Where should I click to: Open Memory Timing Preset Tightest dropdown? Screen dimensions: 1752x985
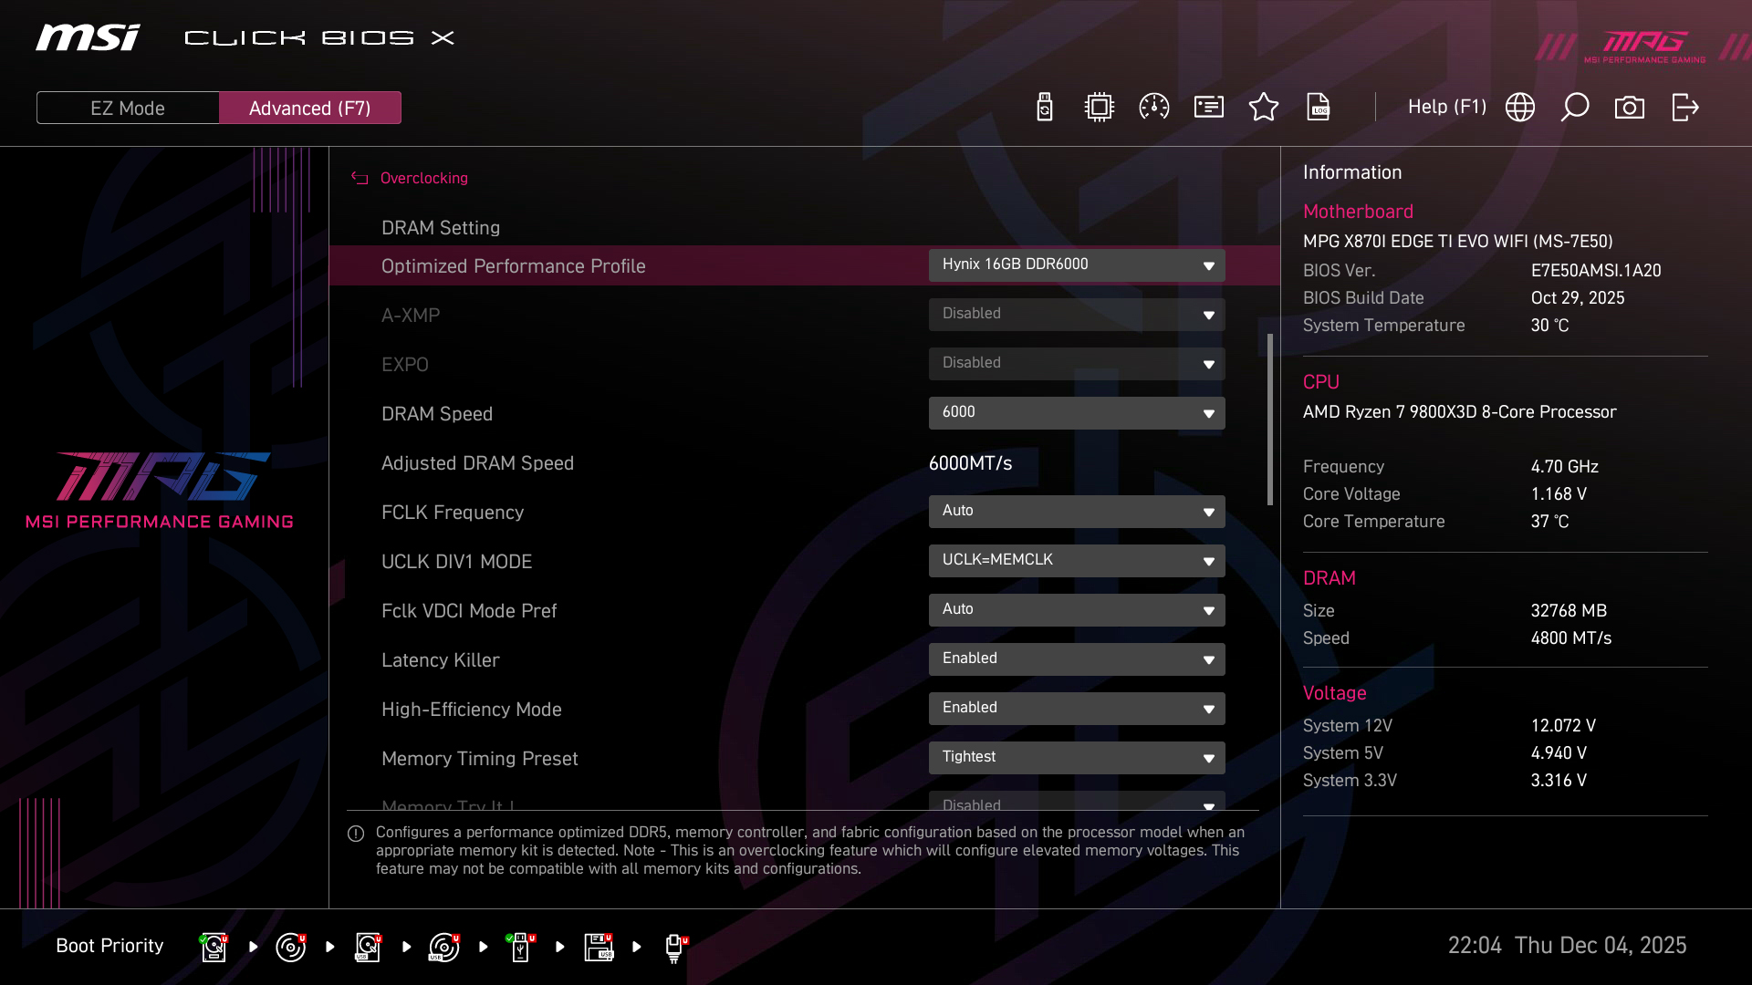pos(1077,757)
